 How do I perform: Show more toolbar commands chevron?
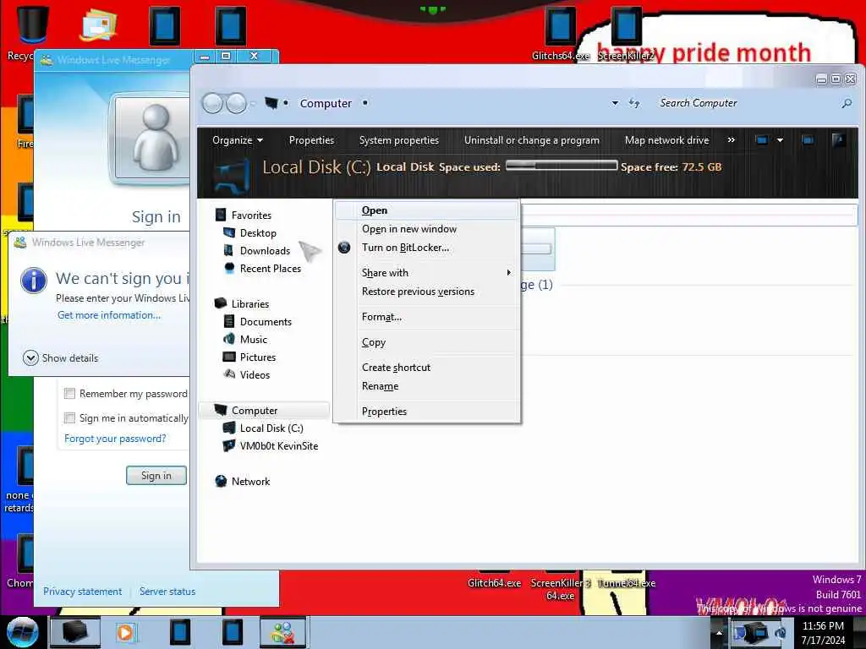pyautogui.click(x=732, y=140)
